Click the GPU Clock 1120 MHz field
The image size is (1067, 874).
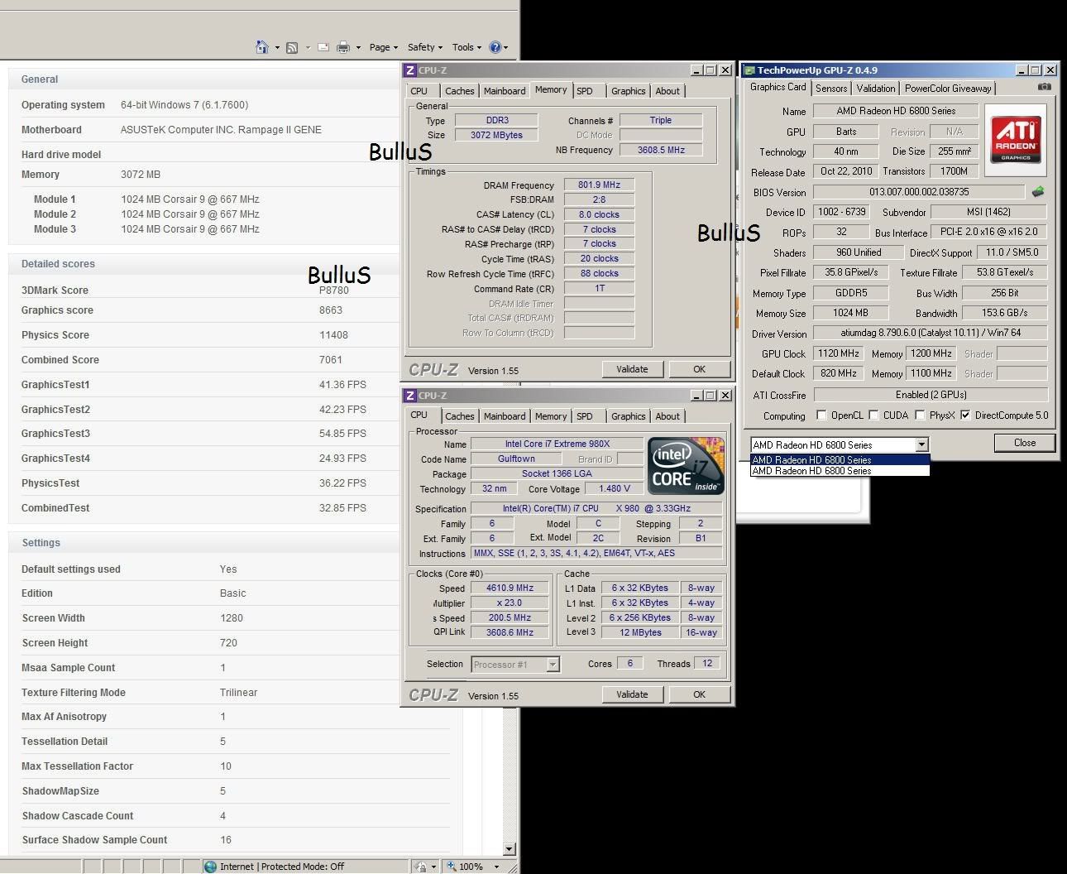pyautogui.click(x=838, y=353)
